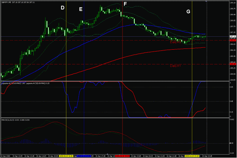Viewport: 237px width, 158px height.
Task: Click the yellow date label under line D
Action: point(66,156)
